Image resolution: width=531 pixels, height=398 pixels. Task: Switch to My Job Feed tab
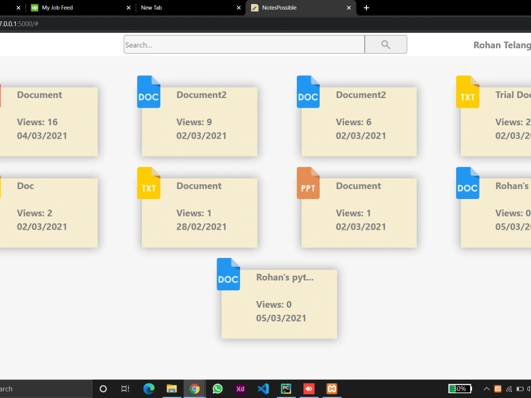click(x=57, y=7)
